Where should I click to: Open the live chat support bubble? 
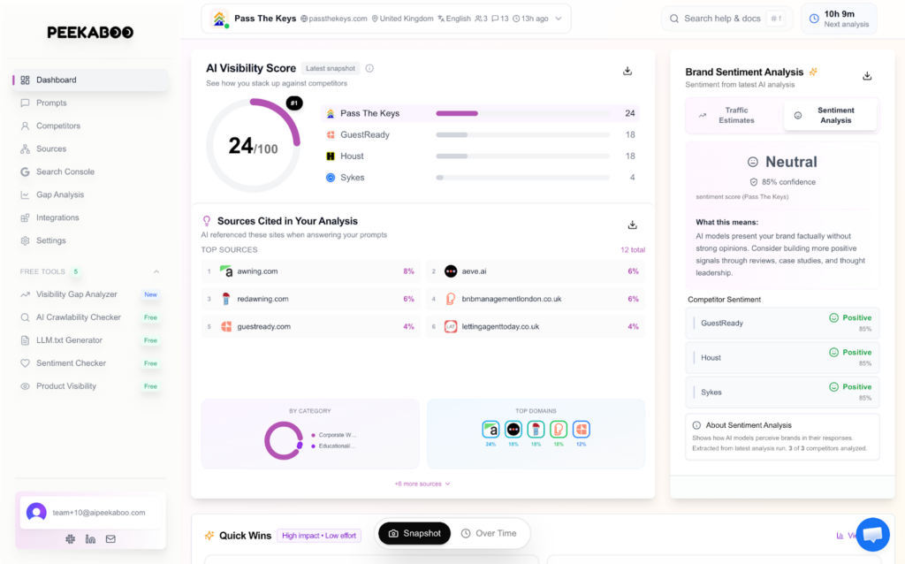(x=872, y=534)
